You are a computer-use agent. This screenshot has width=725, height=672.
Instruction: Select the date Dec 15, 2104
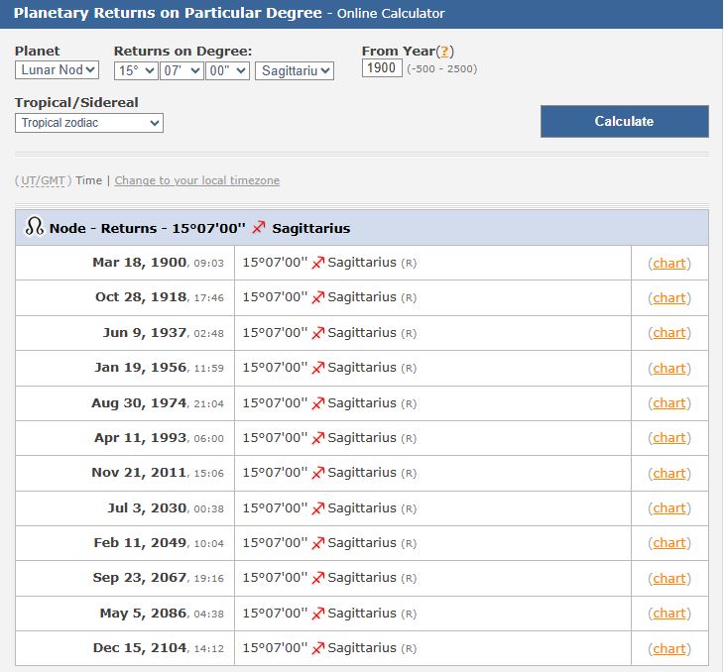[x=140, y=647]
